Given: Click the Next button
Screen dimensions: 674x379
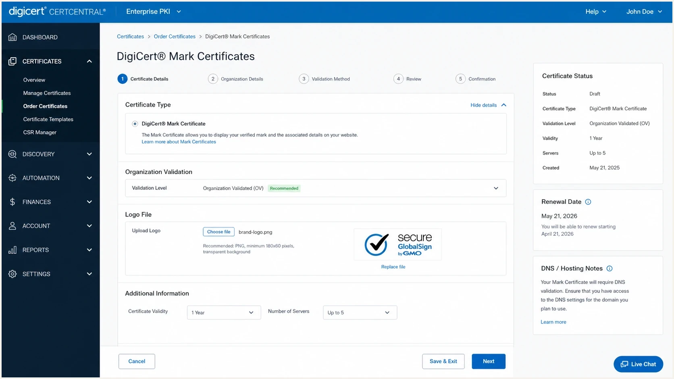Looking at the screenshot, I should [489, 361].
